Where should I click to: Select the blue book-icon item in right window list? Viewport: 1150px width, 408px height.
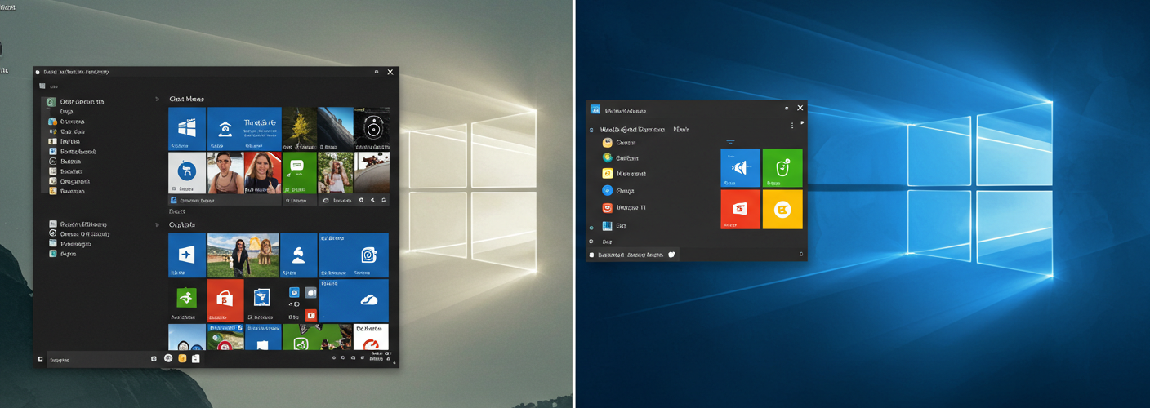click(614, 226)
